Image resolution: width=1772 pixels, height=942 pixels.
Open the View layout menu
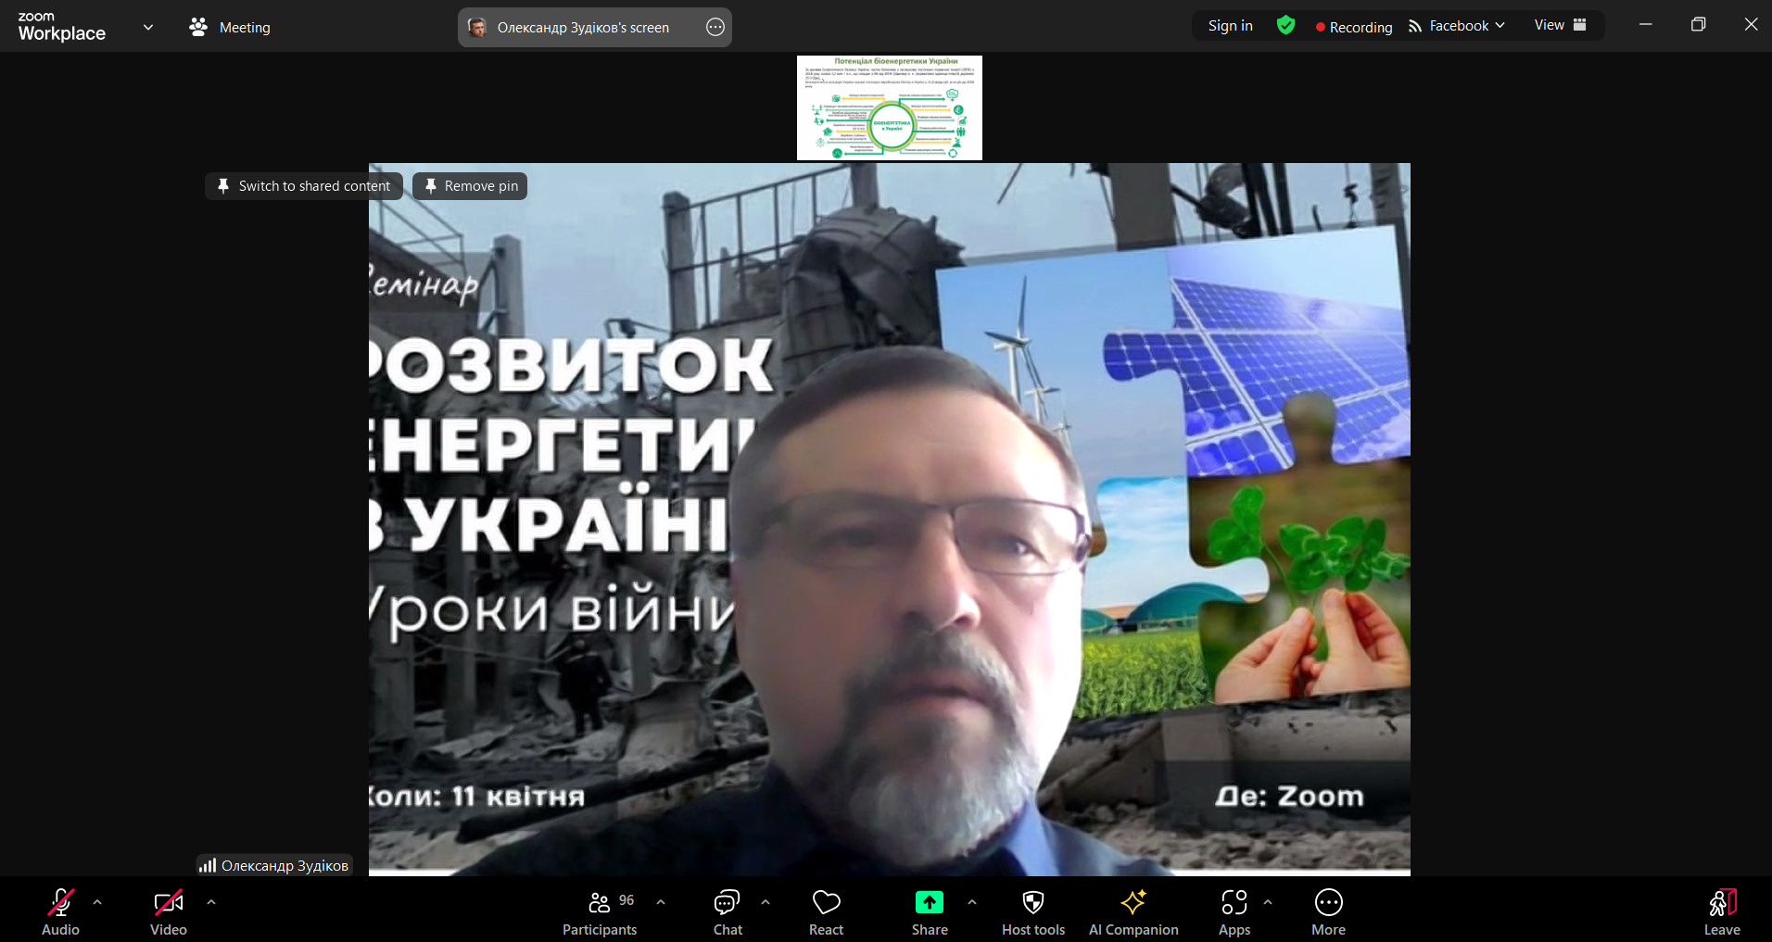1561,25
